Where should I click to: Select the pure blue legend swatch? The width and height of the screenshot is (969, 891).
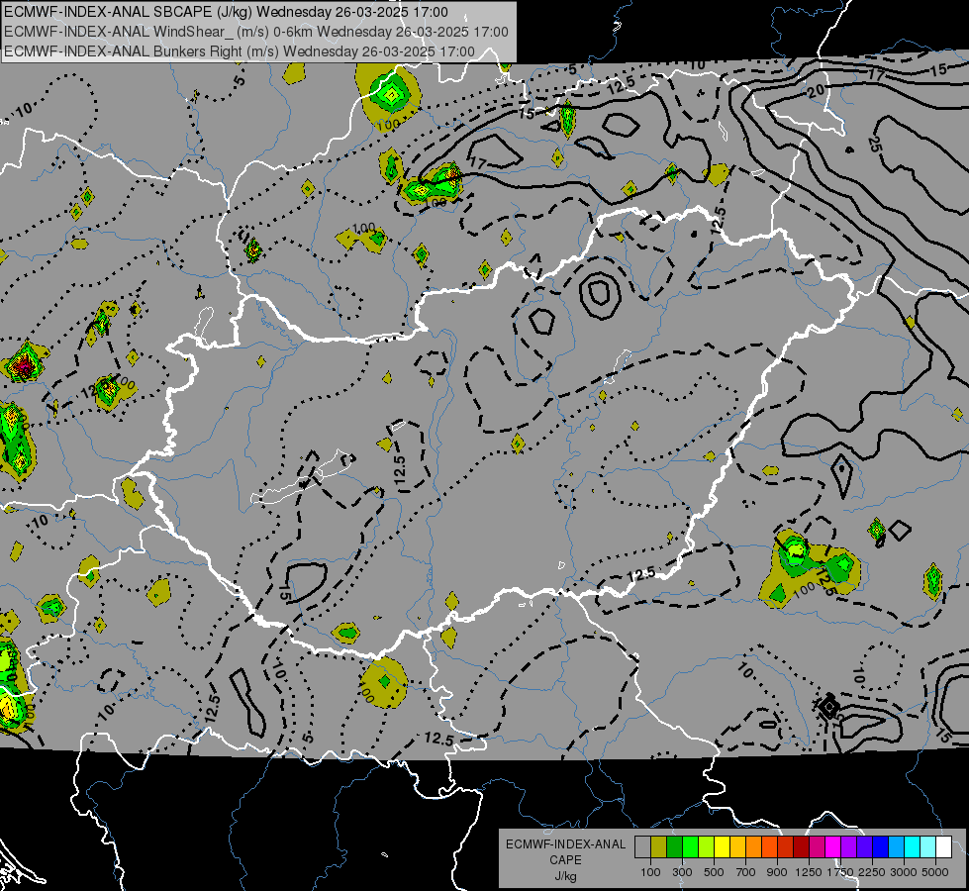coord(881,847)
